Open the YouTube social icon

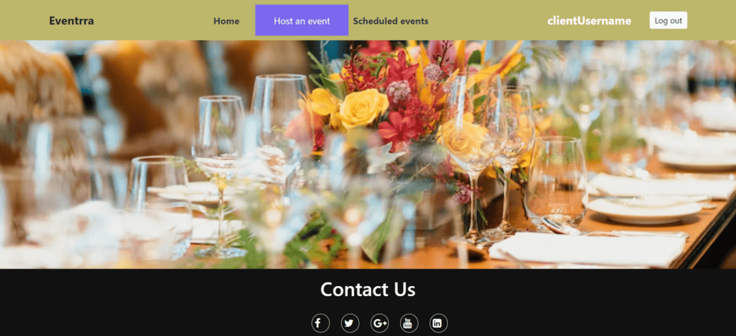pyautogui.click(x=409, y=323)
